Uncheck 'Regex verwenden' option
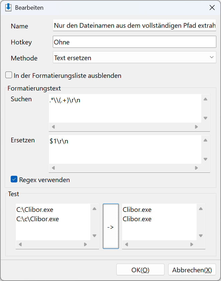This screenshot has height=281, width=221. (14, 179)
